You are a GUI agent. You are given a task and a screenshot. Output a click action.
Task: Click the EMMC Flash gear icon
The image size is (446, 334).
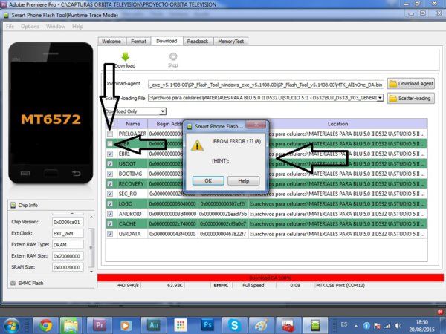[13, 283]
